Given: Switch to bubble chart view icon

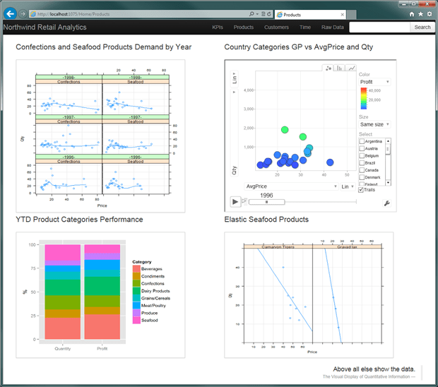Looking at the screenshot, I should tap(328, 68).
